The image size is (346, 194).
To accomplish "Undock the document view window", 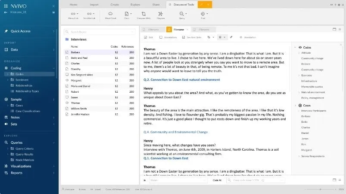I will point(334,29).
